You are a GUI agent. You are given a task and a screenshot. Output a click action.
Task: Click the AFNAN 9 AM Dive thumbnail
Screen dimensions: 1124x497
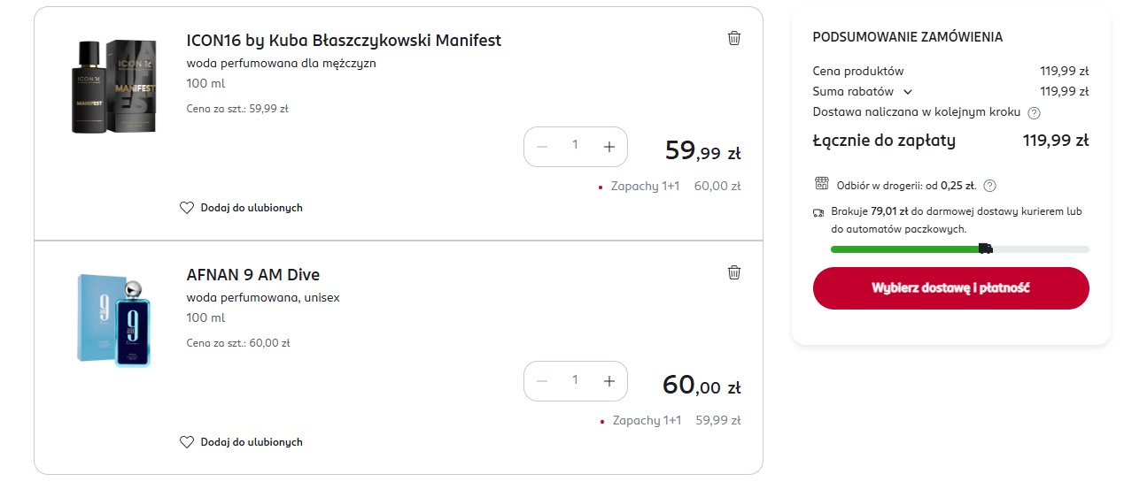pos(113,320)
